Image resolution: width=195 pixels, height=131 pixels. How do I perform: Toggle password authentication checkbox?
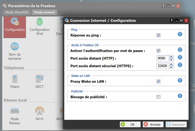[159, 51]
